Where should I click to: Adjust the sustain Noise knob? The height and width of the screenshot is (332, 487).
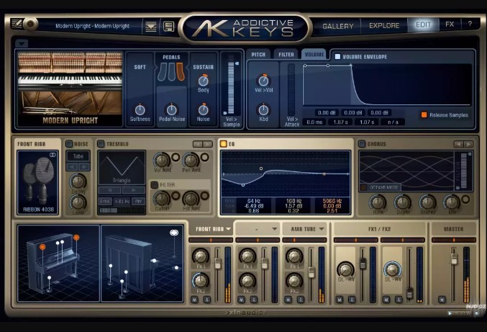click(x=203, y=109)
